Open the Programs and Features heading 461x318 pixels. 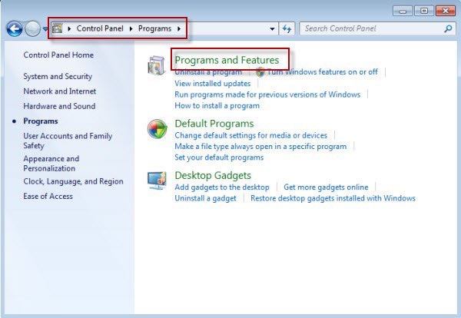click(227, 60)
